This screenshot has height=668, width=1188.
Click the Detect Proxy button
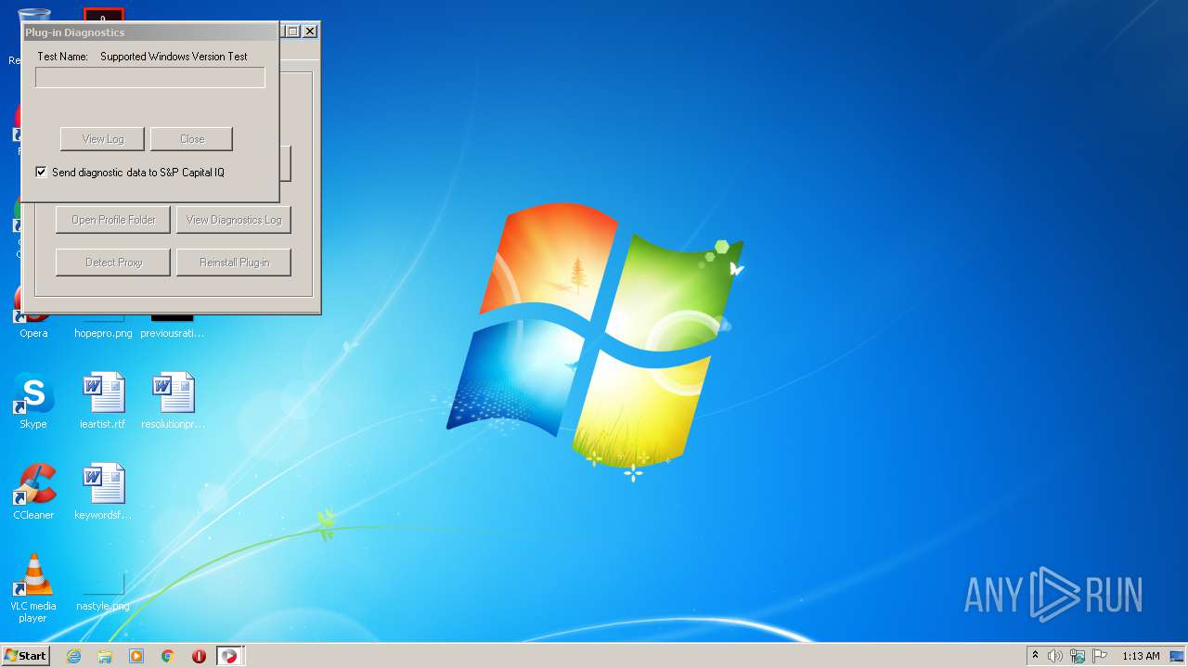(113, 263)
